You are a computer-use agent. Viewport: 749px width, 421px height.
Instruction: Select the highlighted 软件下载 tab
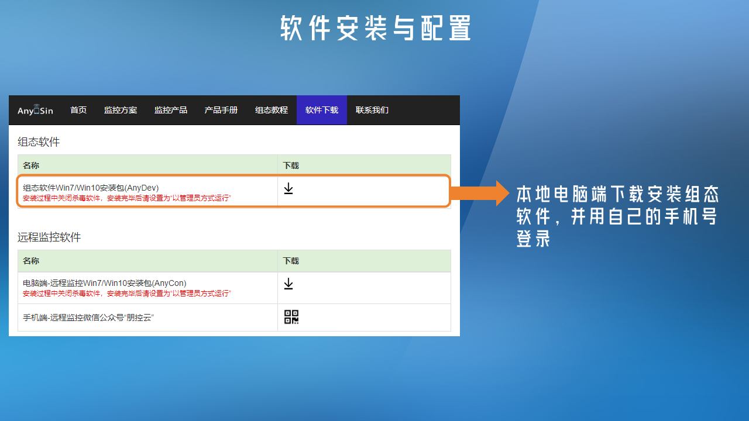click(x=322, y=110)
